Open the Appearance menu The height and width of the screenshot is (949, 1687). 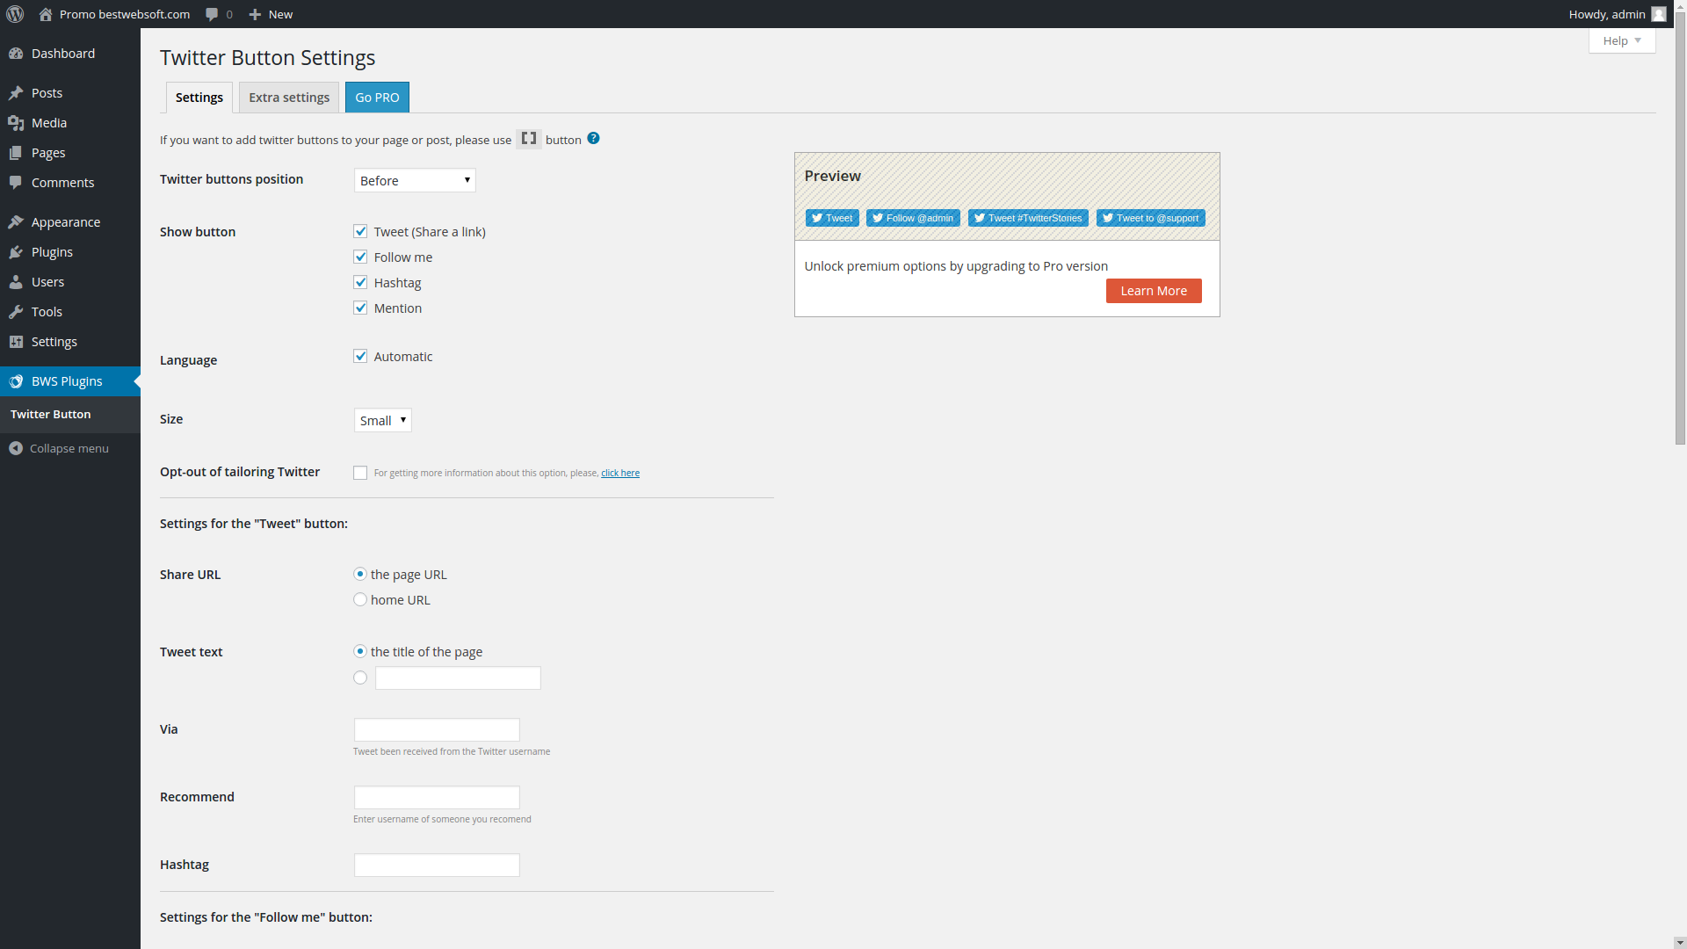point(70,222)
